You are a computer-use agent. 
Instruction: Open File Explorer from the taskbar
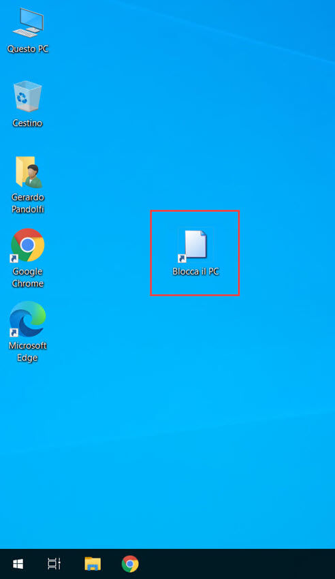pos(93,564)
